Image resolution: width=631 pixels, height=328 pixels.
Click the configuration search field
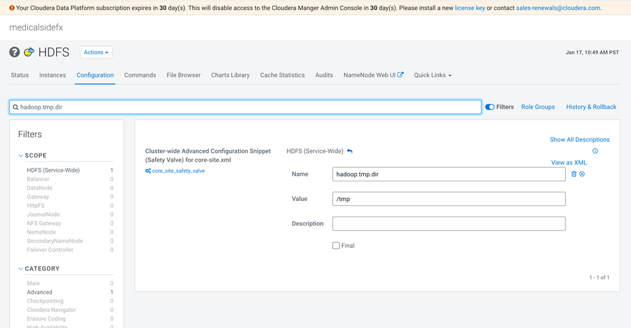pos(245,107)
